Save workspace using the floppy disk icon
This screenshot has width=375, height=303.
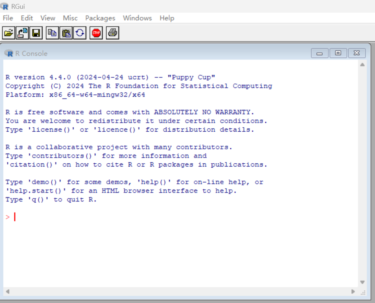coord(36,33)
